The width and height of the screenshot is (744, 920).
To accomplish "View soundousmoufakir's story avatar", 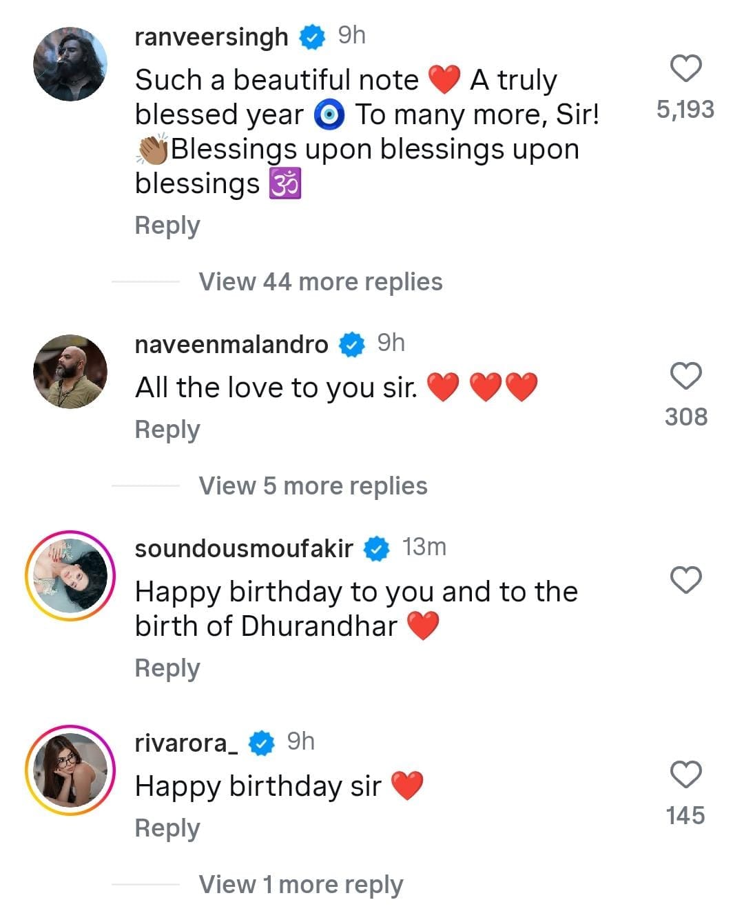I will [70, 576].
